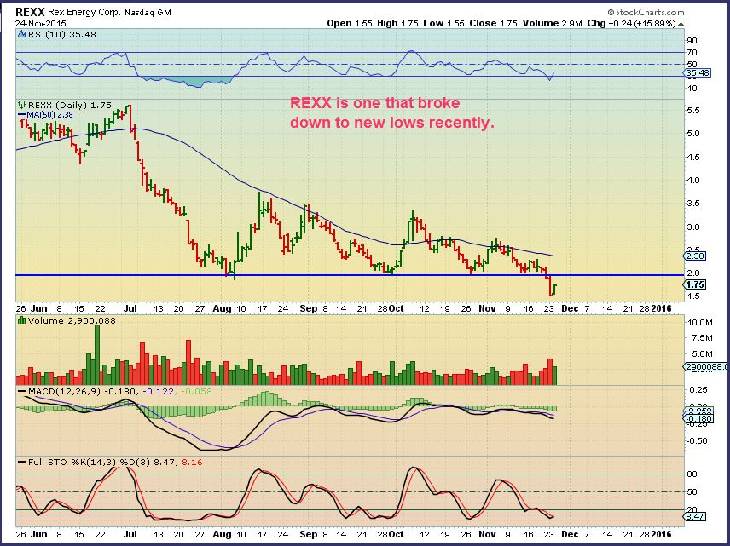Click the 80 label on the stochastic axis
730x546 pixels.
[692, 474]
